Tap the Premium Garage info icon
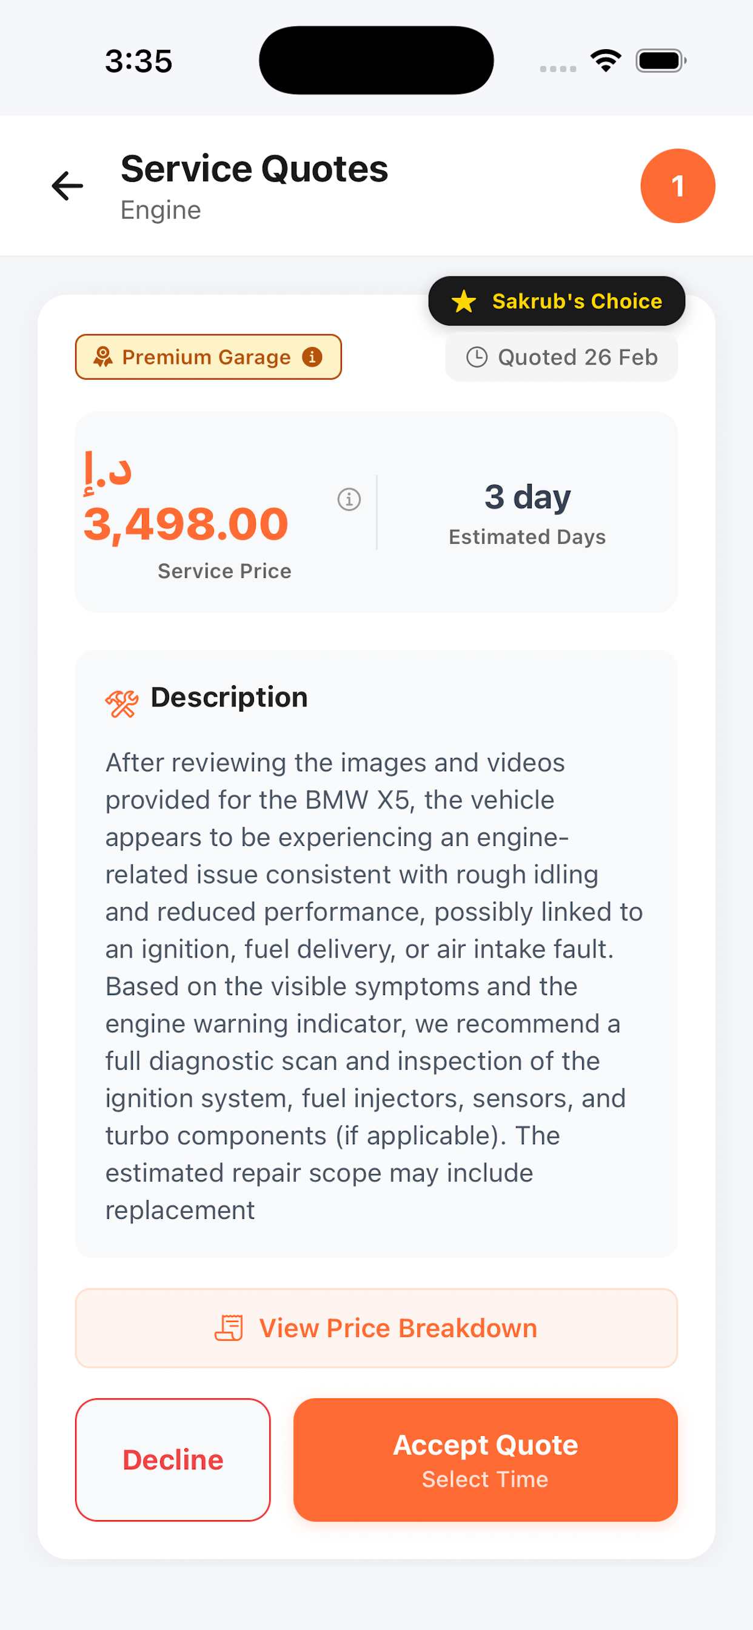 point(312,357)
